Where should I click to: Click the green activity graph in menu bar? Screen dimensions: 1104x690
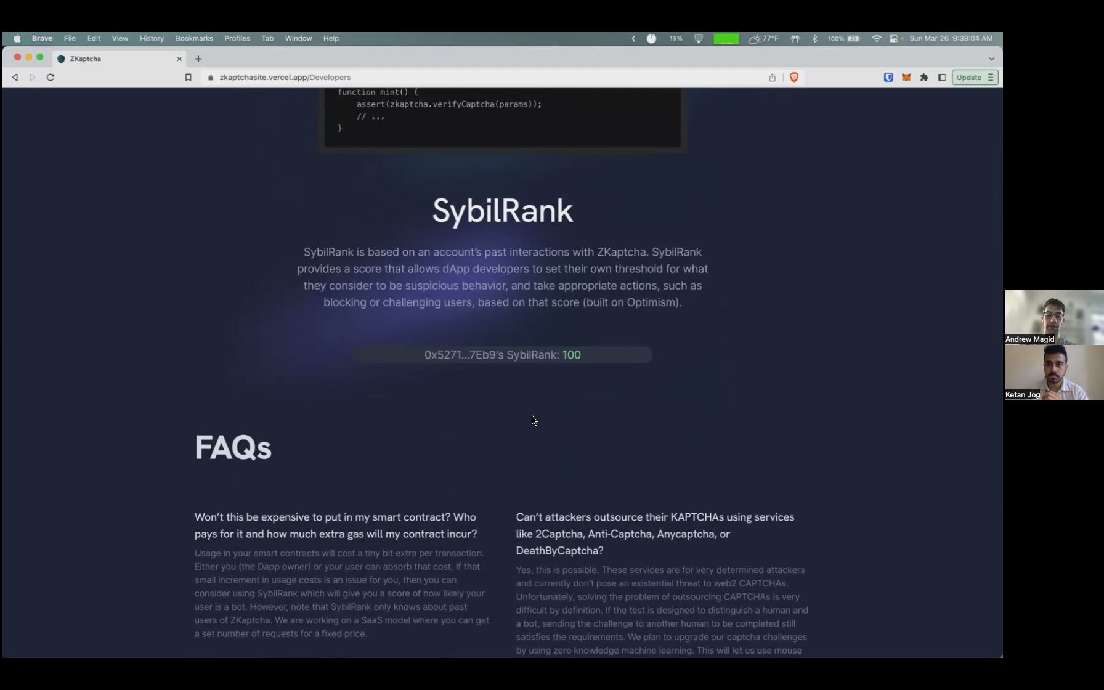coord(726,38)
